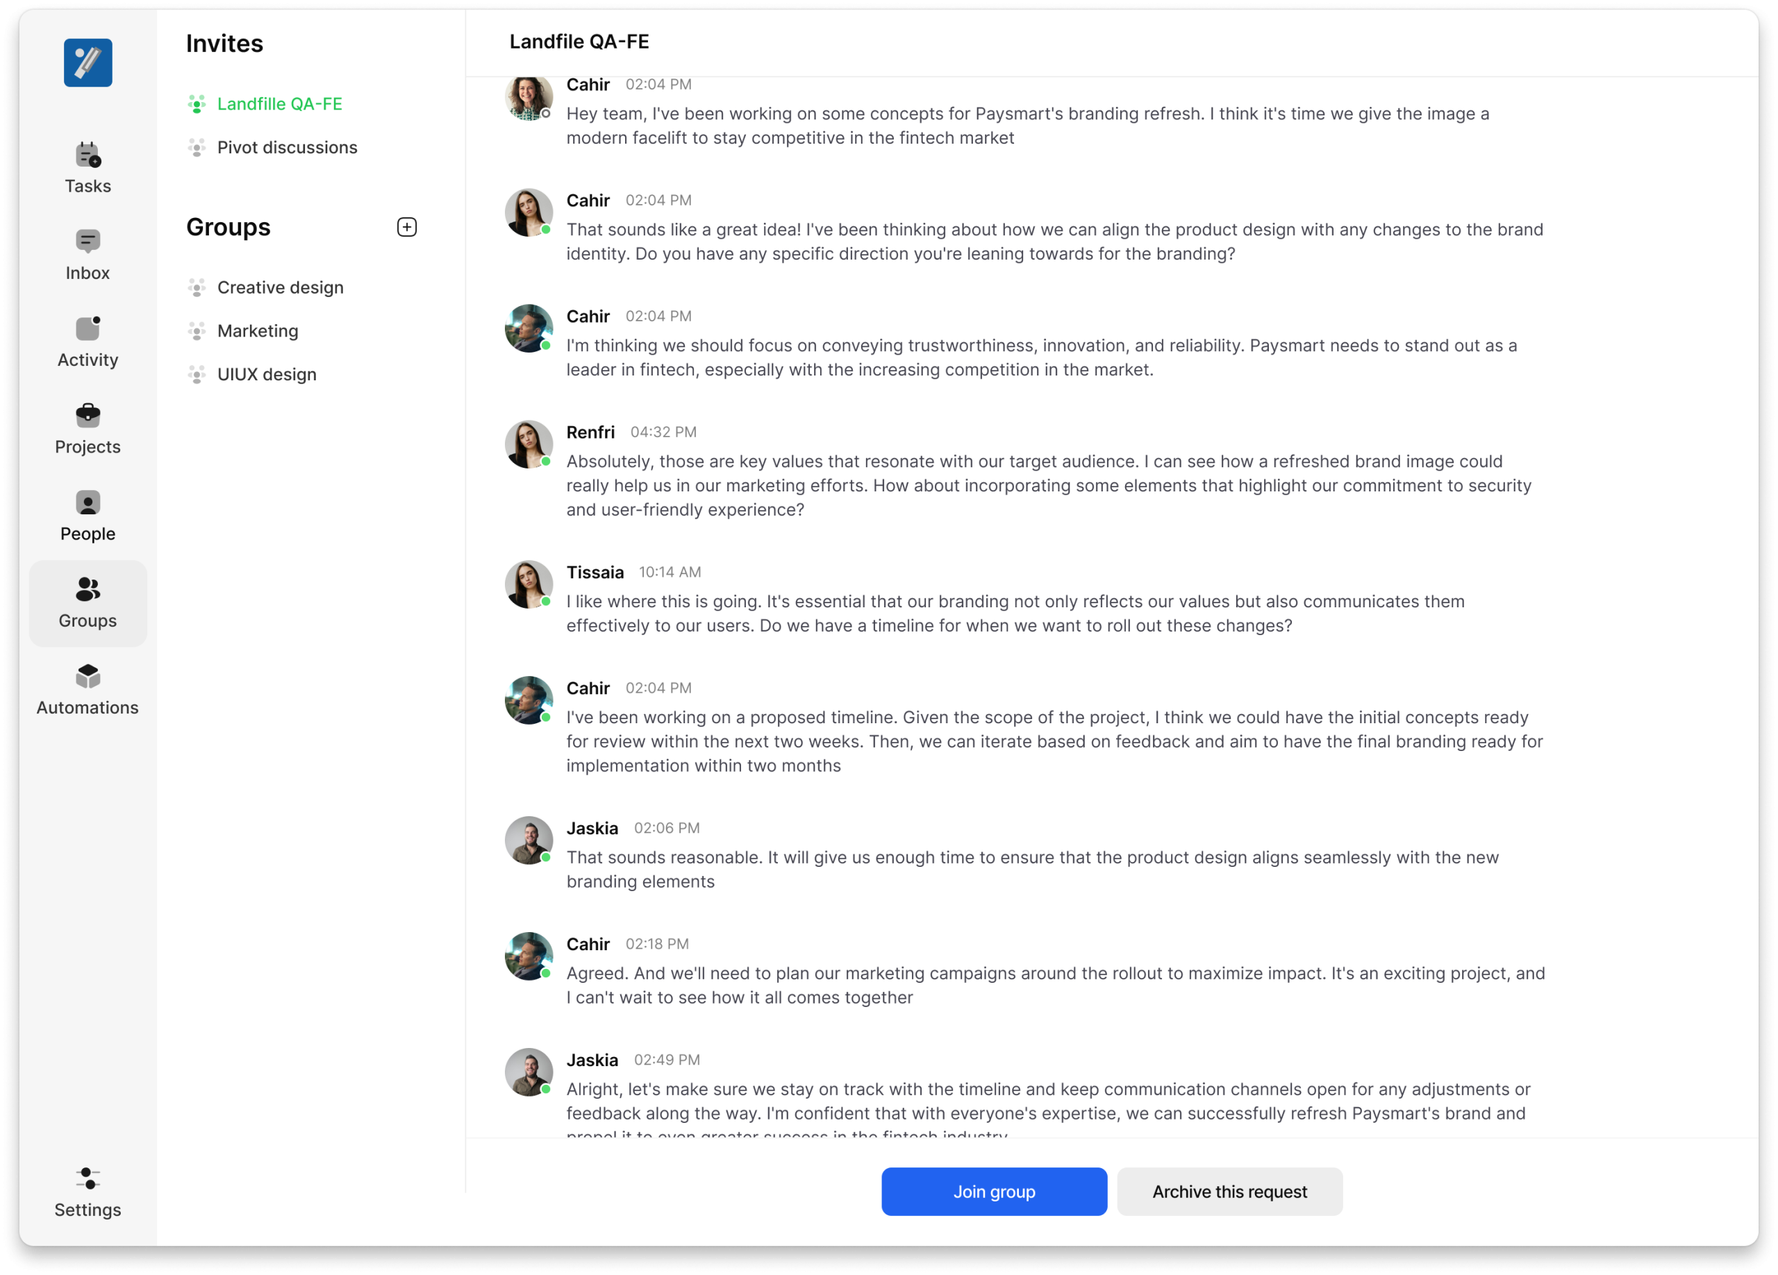Viewport: 1778px width, 1275px height.
Task: Open the Pivot discussions invite
Action: pos(287,147)
